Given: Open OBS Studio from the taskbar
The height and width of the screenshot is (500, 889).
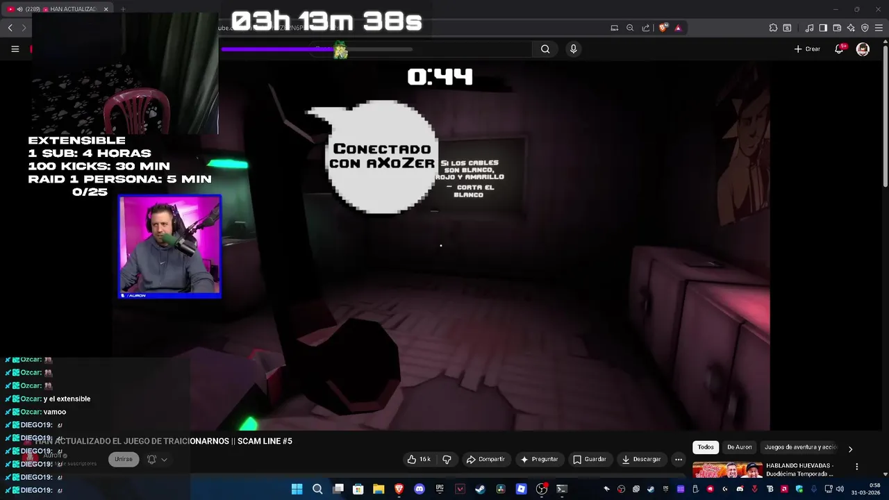Looking at the screenshot, I should (542, 489).
